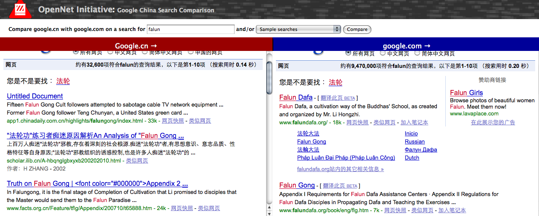Click 加入笔记本 for falundafa.org/ result
539x216 pixels.
pyautogui.click(x=414, y=123)
